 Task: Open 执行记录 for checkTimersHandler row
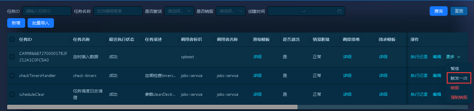[x=419, y=75]
